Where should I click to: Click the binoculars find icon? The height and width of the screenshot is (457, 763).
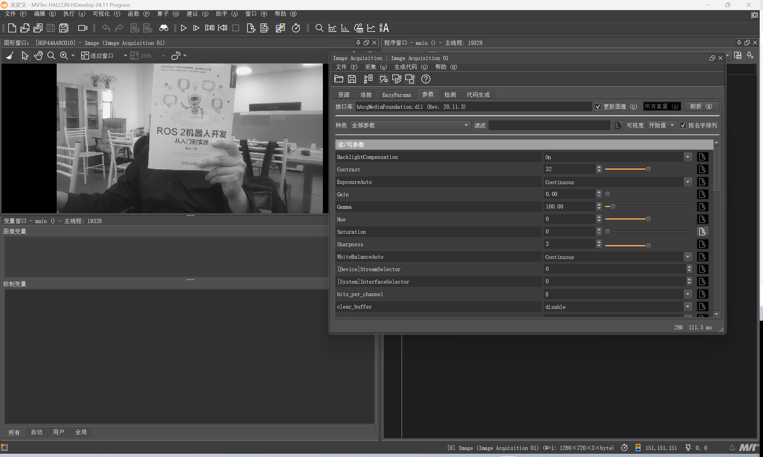(164, 28)
